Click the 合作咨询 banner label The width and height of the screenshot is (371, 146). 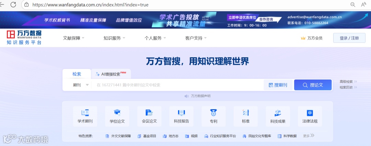pyautogui.click(x=266, y=20)
